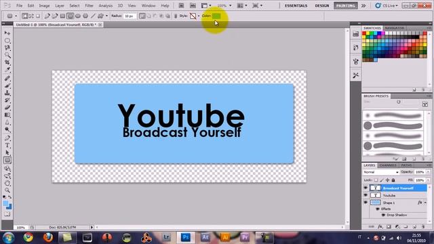The height and width of the screenshot is (244, 434).
Task: Switch to the Design workspace
Action: (322, 5)
